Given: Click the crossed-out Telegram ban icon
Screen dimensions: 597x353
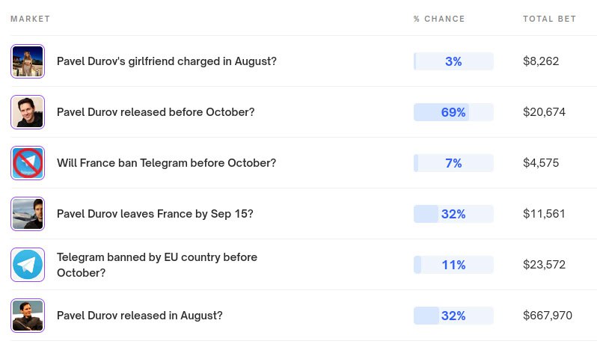Looking at the screenshot, I should [28, 163].
